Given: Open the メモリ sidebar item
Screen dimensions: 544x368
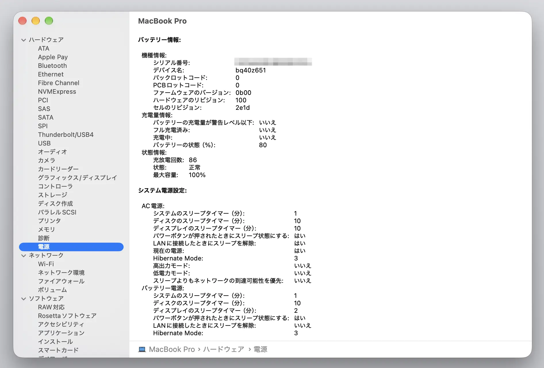Looking at the screenshot, I should pos(47,229).
